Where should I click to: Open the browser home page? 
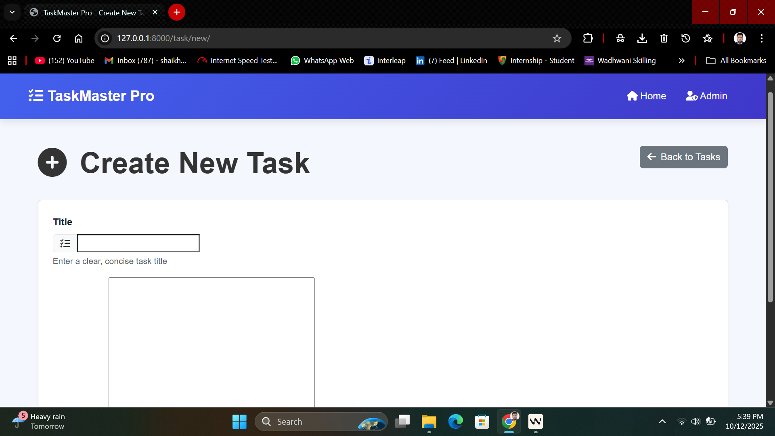79,38
